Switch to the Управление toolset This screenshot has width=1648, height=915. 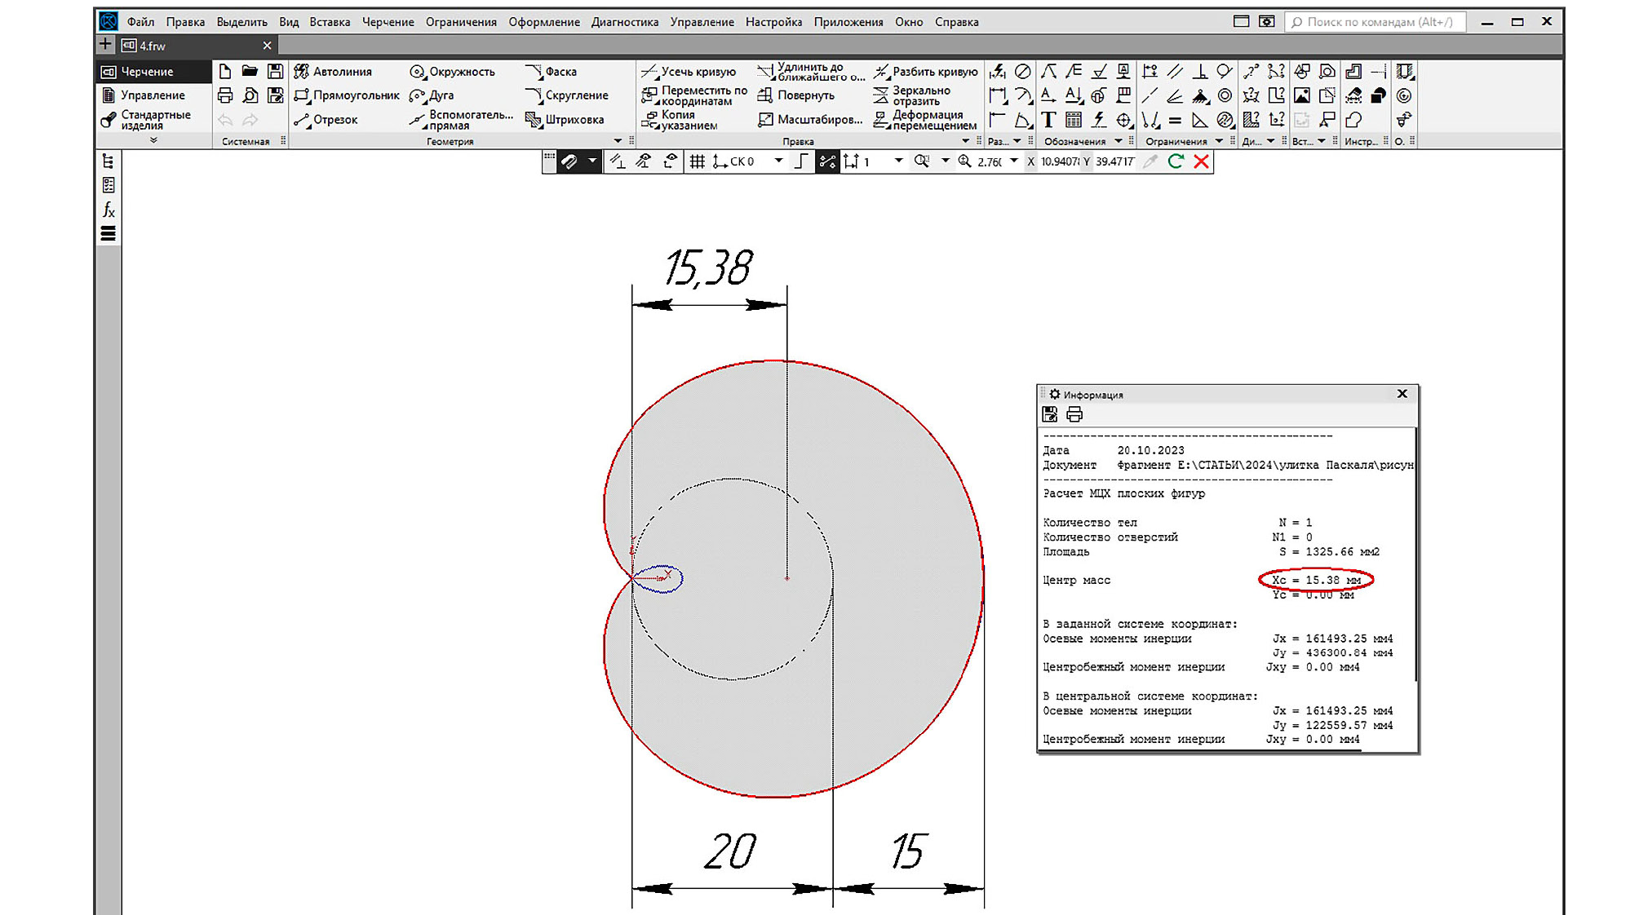[152, 95]
